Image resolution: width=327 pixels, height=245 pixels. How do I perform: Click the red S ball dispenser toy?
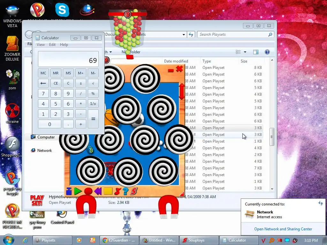[127, 14]
